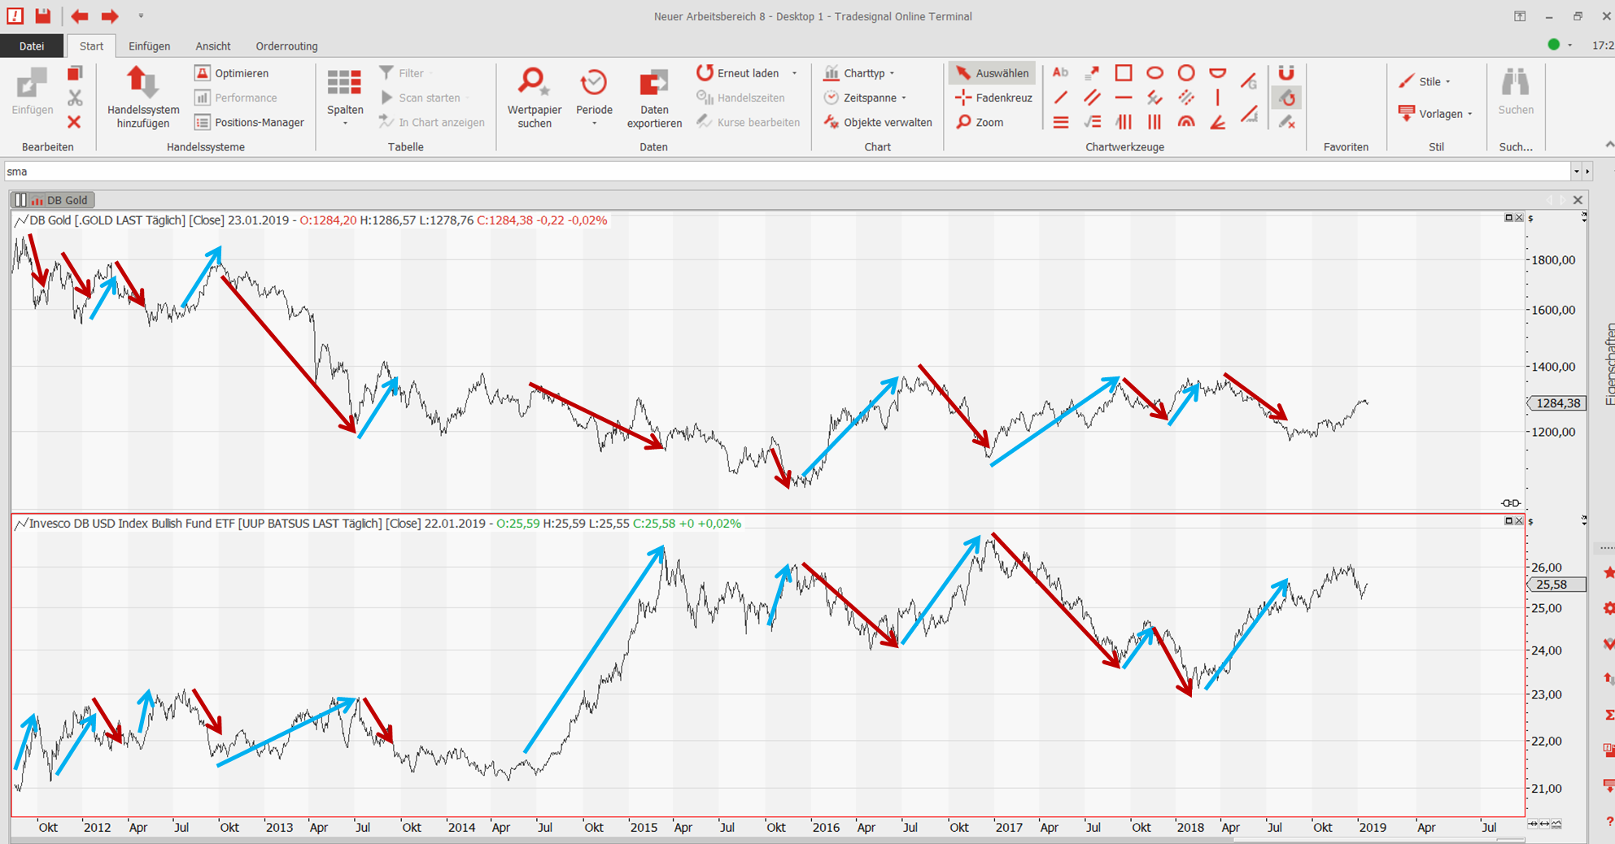
Task: Open the Orderrouting tab
Action: click(286, 46)
